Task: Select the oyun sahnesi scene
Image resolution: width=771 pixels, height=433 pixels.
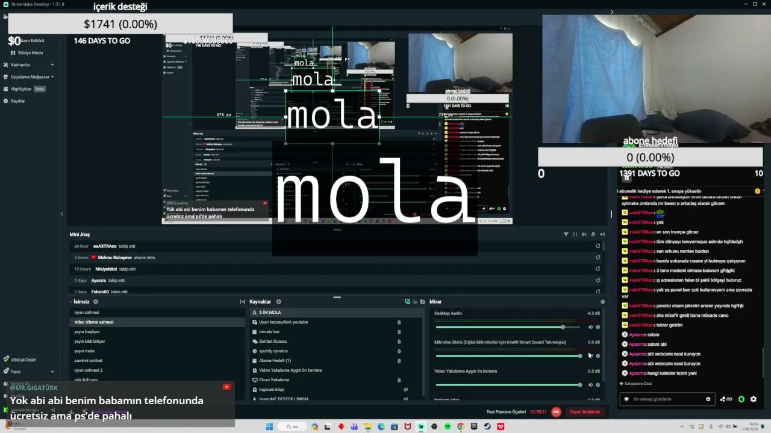Action: 158,313
